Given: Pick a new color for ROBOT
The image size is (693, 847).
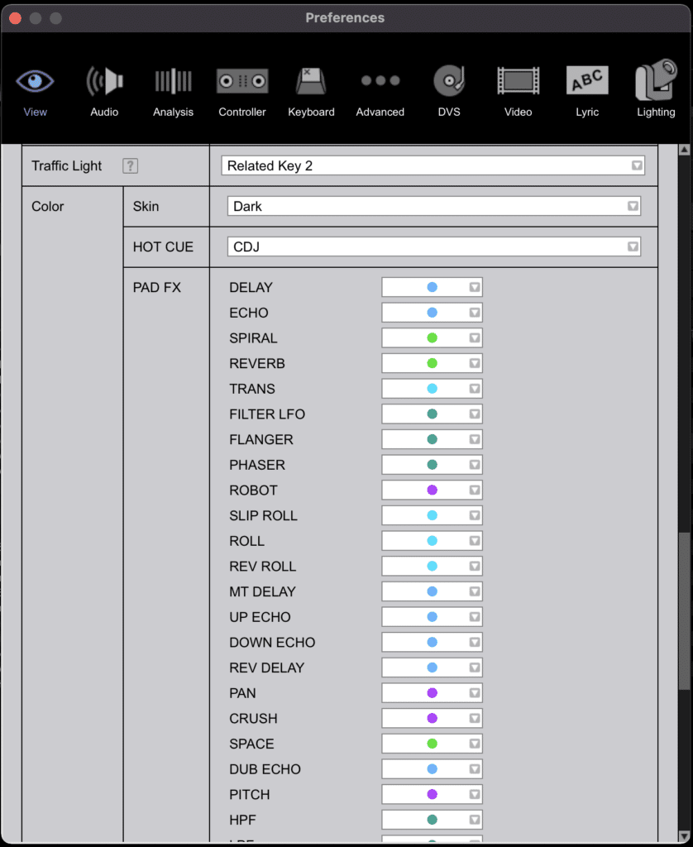Looking at the screenshot, I should [432, 490].
